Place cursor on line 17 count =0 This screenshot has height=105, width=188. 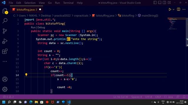click(64, 87)
